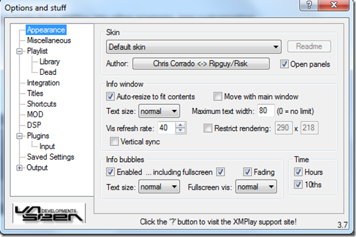Toggle Auto-resize to fit contents checkbox

110,96
